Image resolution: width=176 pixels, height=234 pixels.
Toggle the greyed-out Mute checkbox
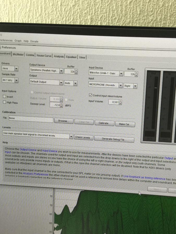point(66,100)
